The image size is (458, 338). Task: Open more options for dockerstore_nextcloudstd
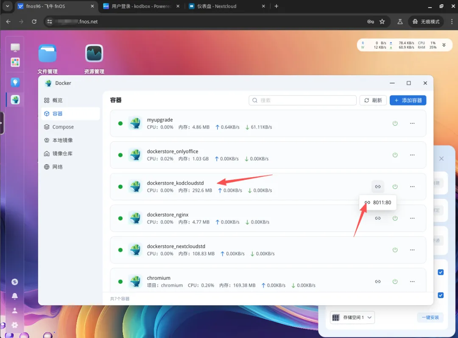click(x=412, y=250)
